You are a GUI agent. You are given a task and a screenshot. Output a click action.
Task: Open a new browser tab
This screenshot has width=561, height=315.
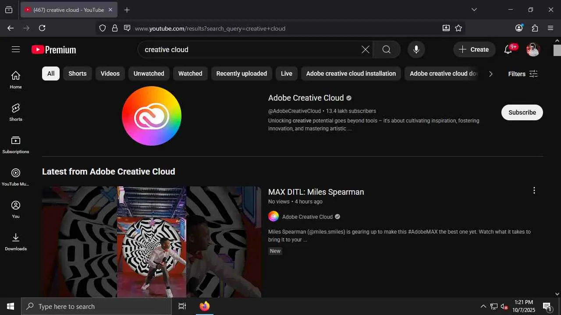127,10
